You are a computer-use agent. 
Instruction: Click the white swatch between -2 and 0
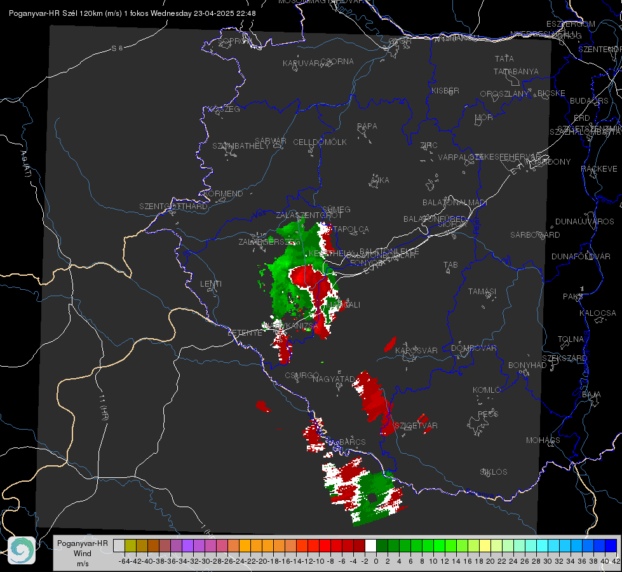[370, 545]
